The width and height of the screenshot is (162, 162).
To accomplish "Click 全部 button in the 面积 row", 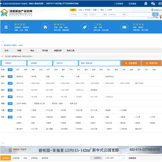I will tap(10, 90).
